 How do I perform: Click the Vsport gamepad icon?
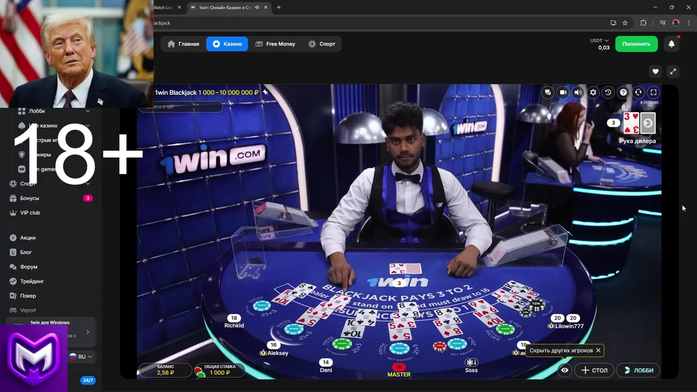coord(14,310)
